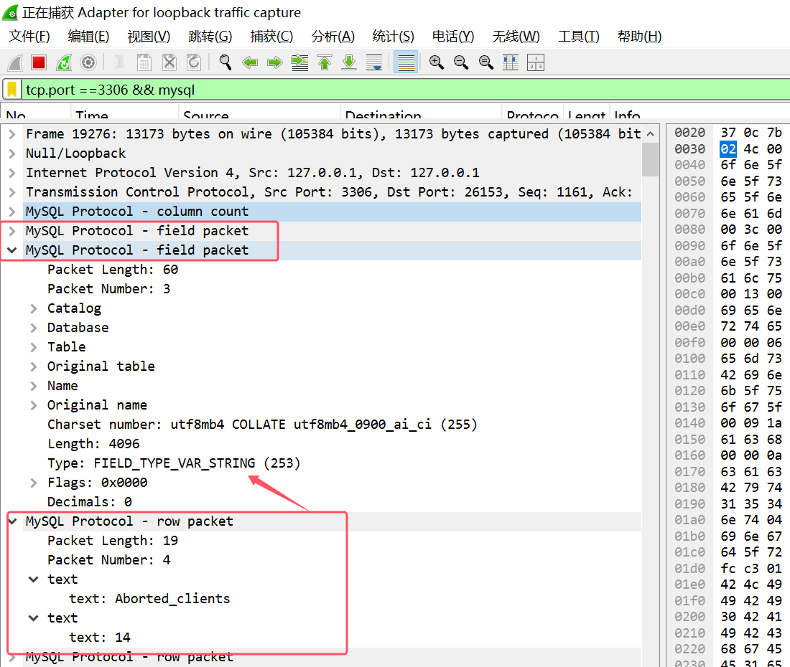
Task: Restart the current capture
Action: click(64, 63)
